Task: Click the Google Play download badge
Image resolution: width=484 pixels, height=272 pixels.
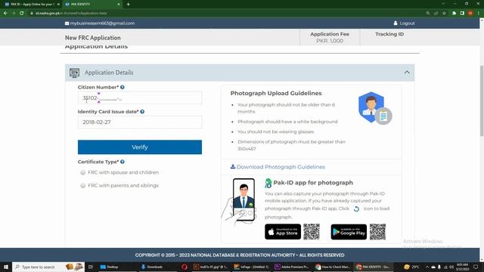Action: [x=349, y=232]
